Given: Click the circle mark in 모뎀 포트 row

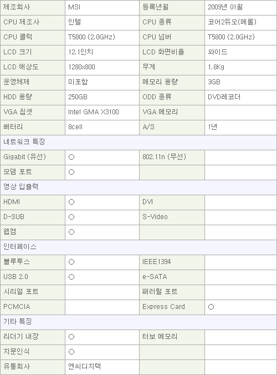Looking at the screenshot, I should [x=71, y=172].
